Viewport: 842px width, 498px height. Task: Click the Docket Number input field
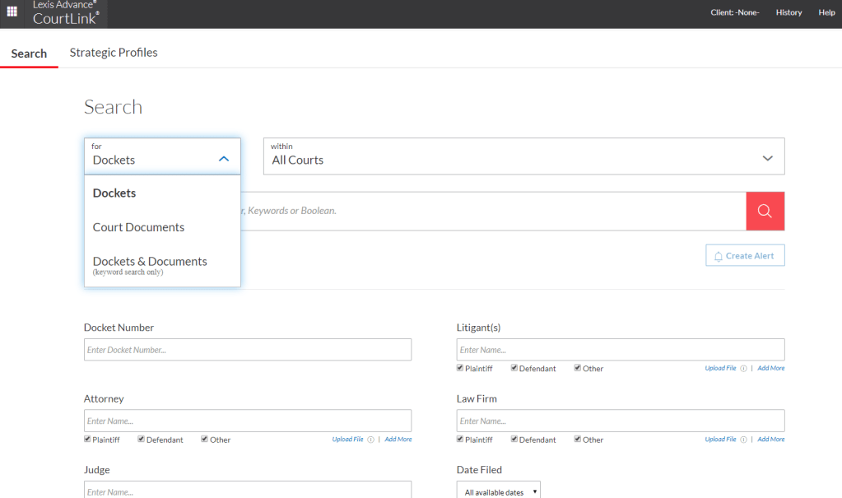coord(248,350)
